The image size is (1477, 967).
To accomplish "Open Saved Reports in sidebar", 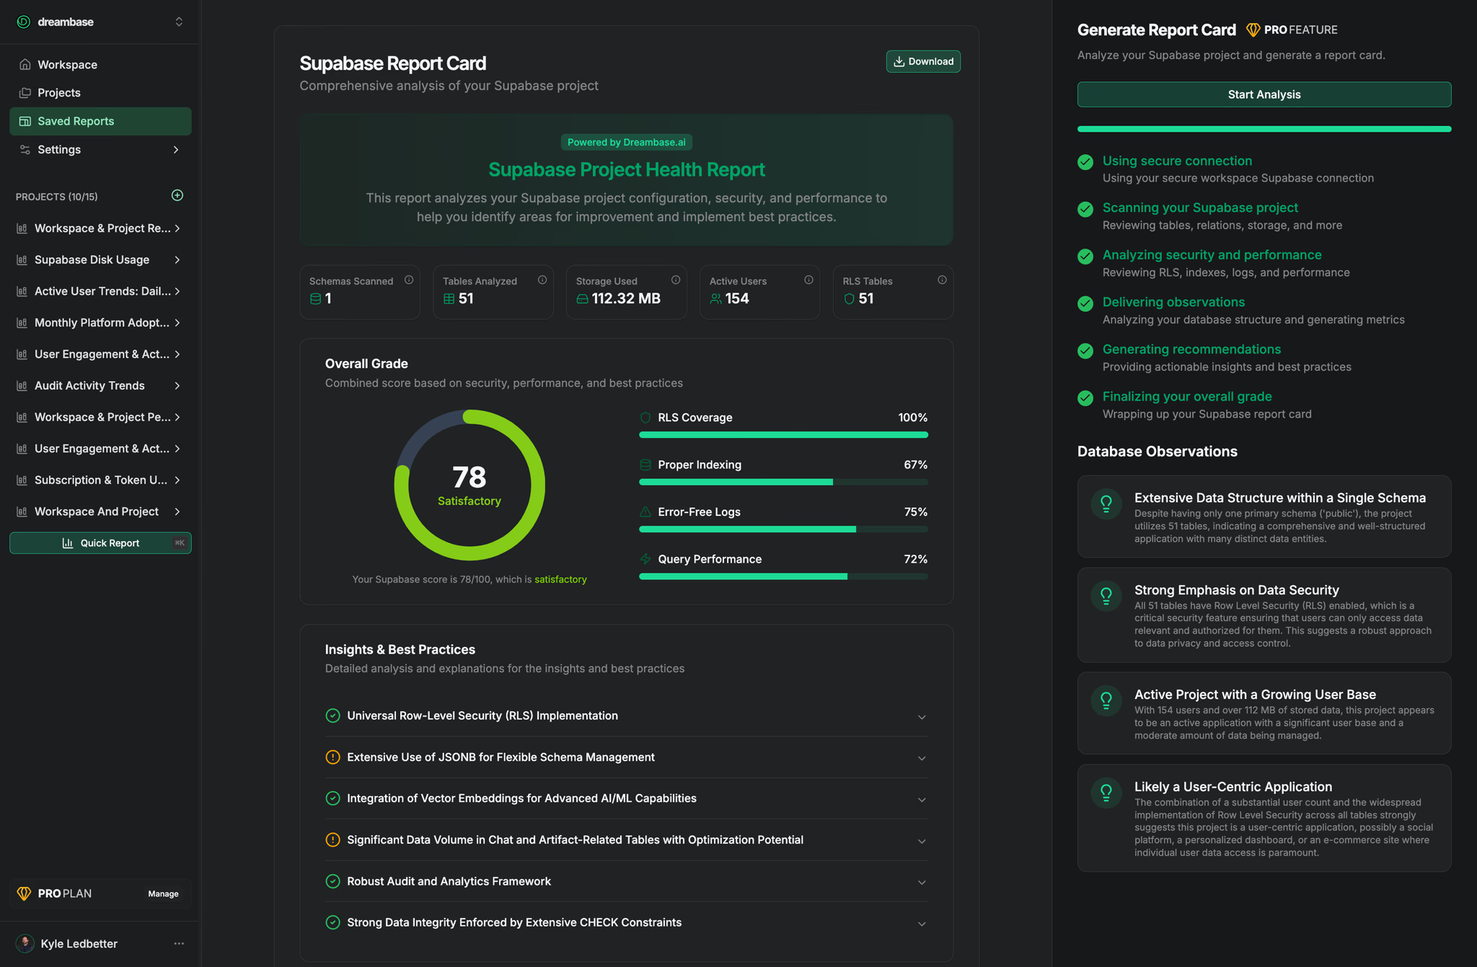I will tap(76, 121).
